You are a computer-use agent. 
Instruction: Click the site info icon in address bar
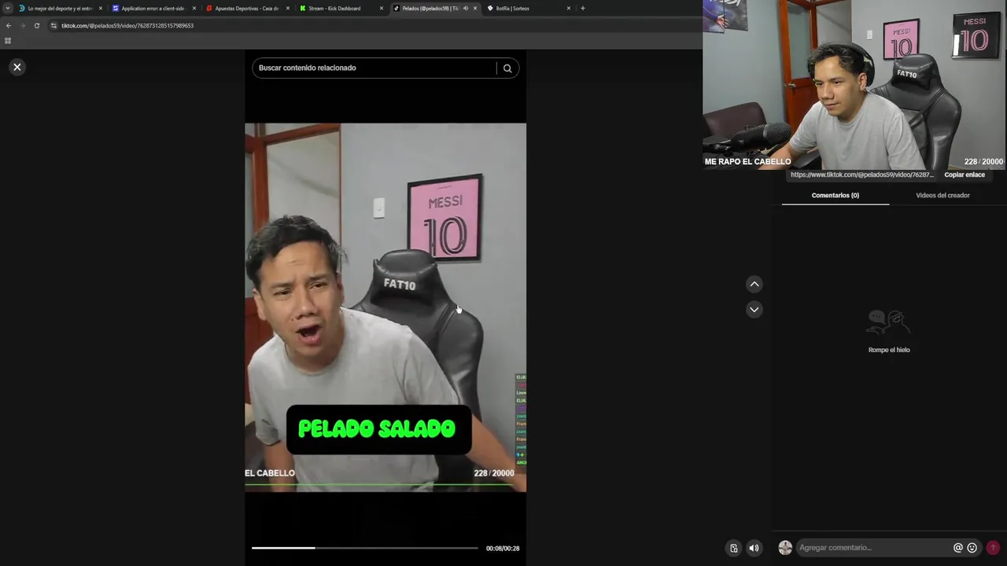click(x=53, y=25)
